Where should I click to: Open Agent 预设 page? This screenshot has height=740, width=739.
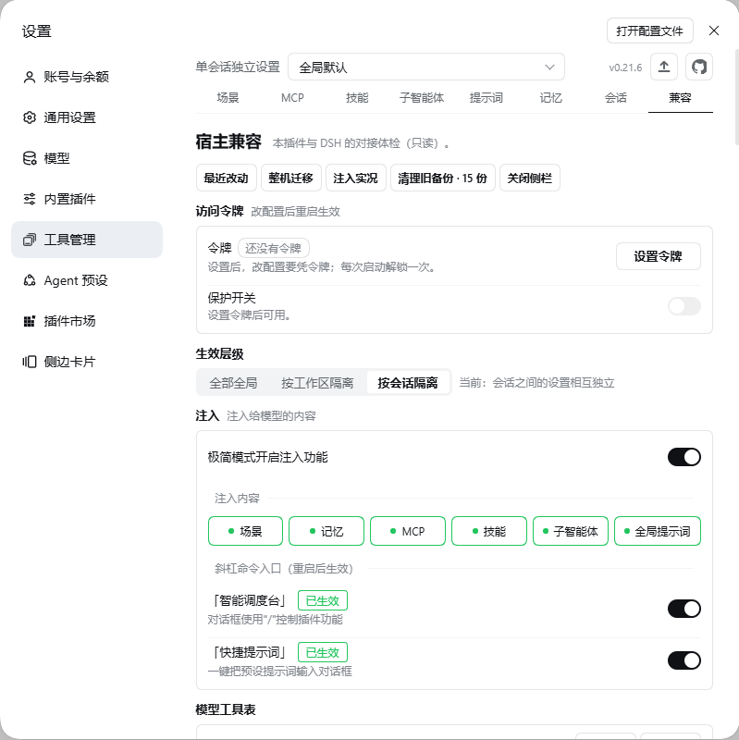87,280
